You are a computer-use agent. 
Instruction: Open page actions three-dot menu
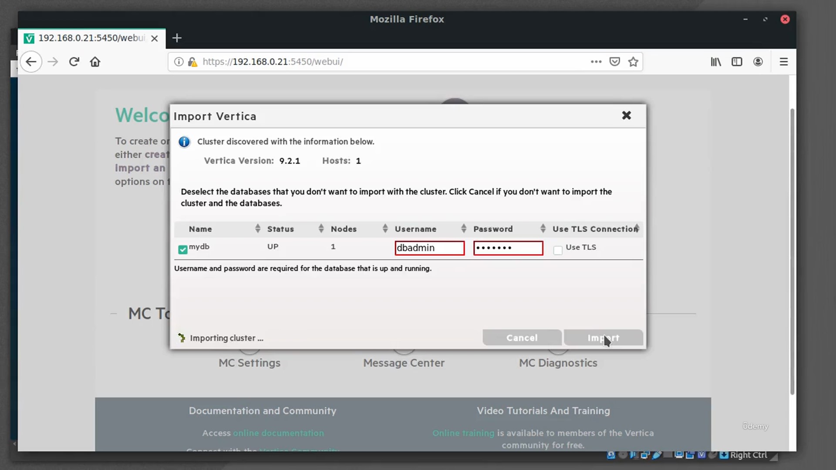point(596,62)
